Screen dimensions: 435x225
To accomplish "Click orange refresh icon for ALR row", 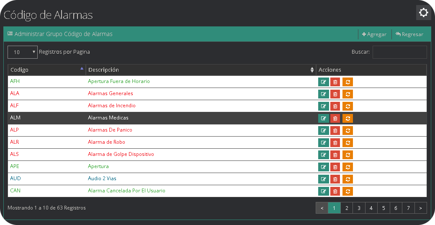I will pyautogui.click(x=347, y=143).
